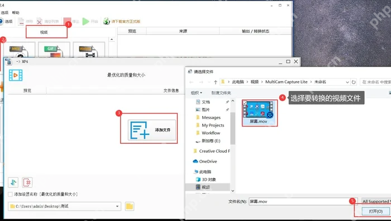Image resolution: width=391 pixels, height=221 pixels.
Task: Choose the WebM format icon
Action: (89, 50)
